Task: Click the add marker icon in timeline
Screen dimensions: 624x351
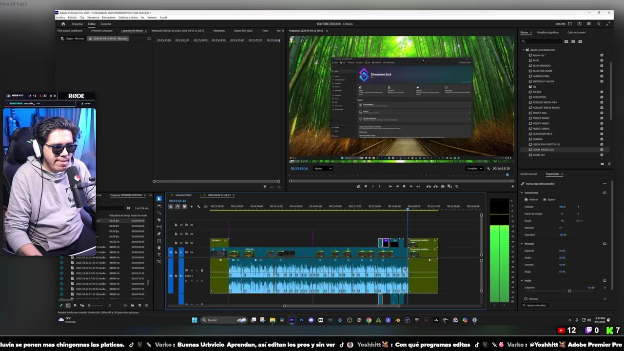Action: pos(191,207)
